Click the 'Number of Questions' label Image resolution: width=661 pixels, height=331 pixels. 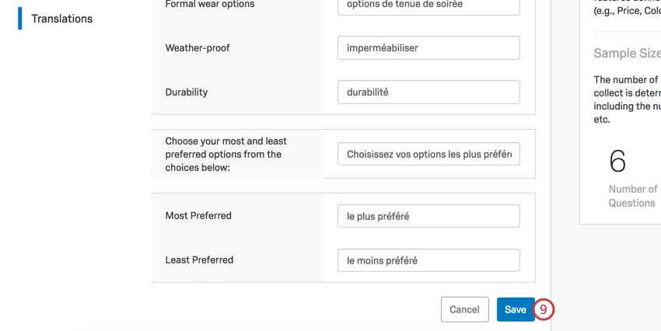(x=632, y=196)
